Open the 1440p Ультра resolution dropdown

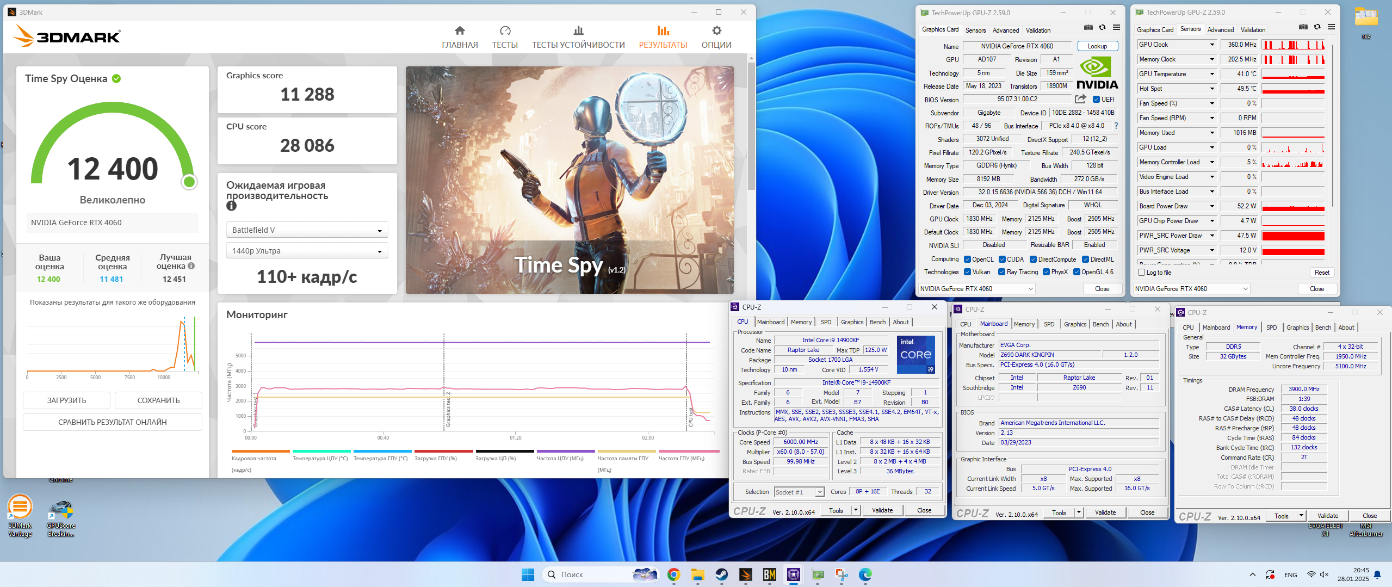[307, 251]
